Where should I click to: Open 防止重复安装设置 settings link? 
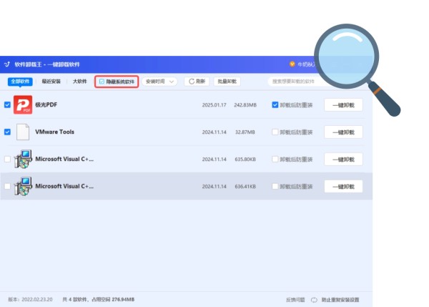click(x=340, y=300)
